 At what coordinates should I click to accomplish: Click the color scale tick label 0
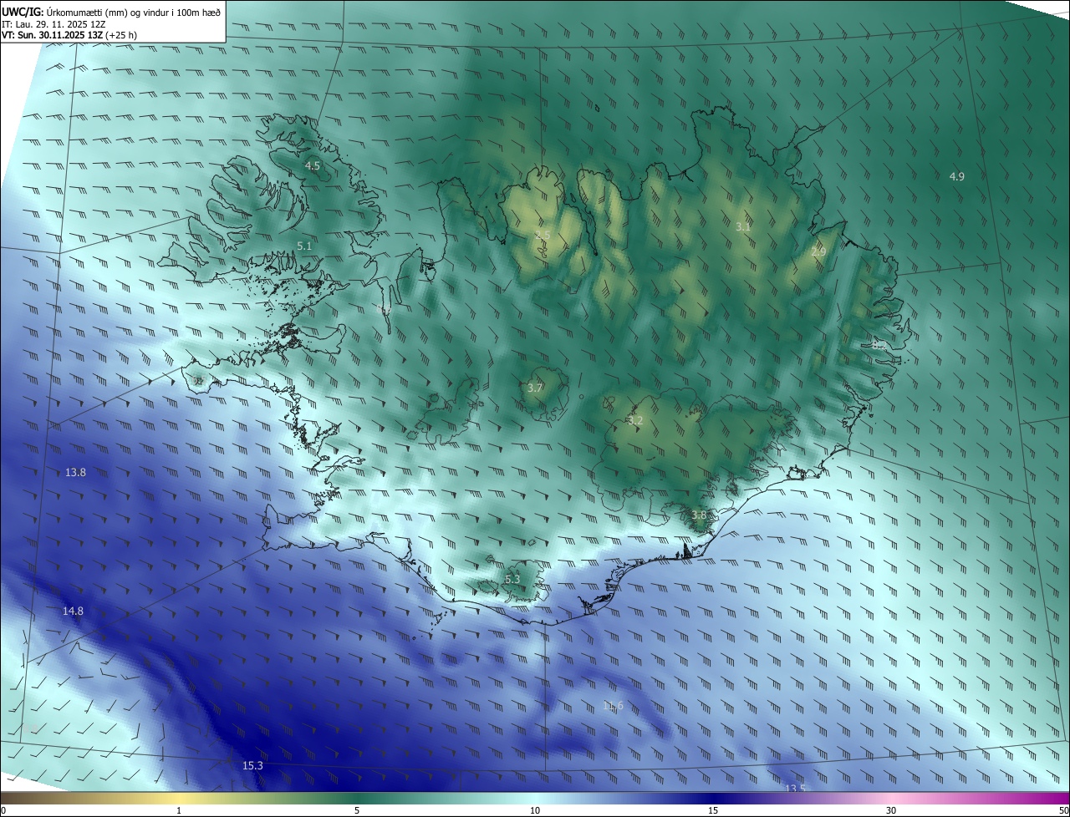coord(3,810)
